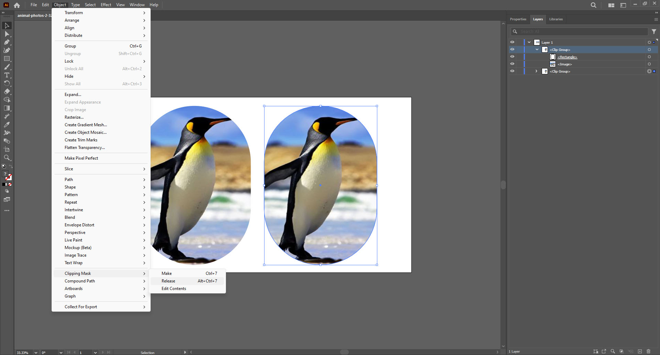
Task: Open the Select menu
Action: coord(90,4)
